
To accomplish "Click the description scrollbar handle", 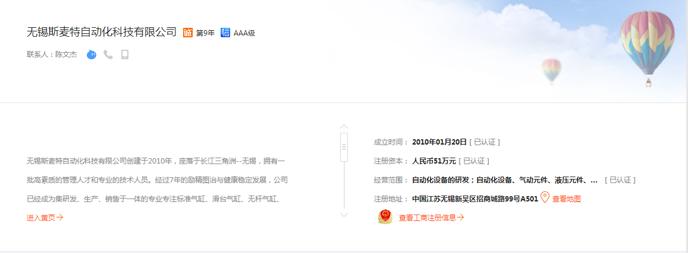I will click(x=344, y=147).
